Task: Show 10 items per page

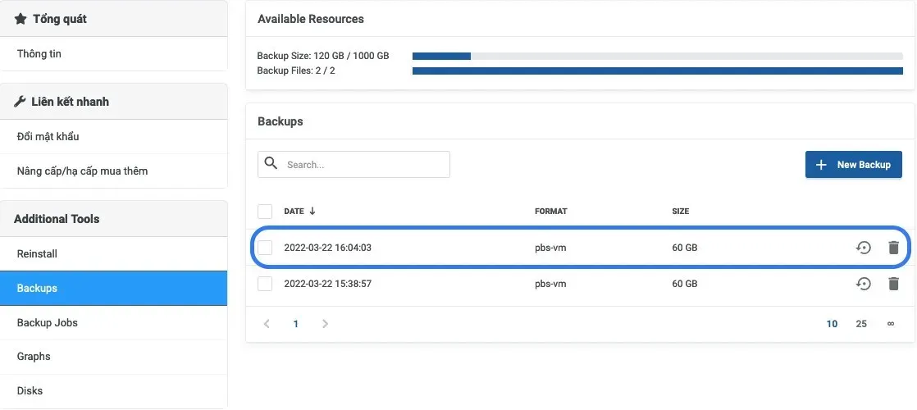Action: pos(832,323)
